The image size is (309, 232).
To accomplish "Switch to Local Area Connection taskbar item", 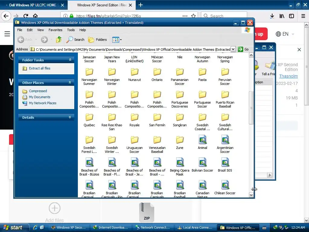I will coord(196,227).
